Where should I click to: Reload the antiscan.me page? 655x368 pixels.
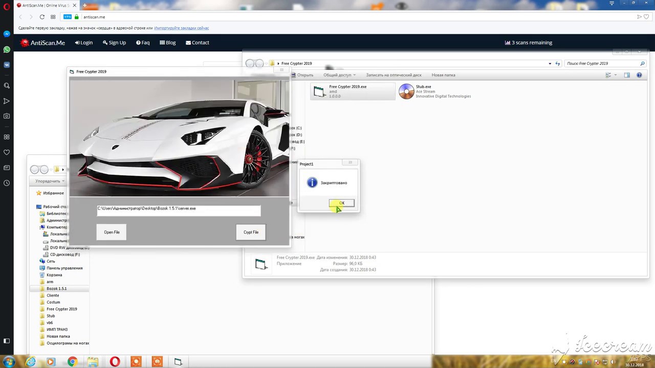pos(42,17)
